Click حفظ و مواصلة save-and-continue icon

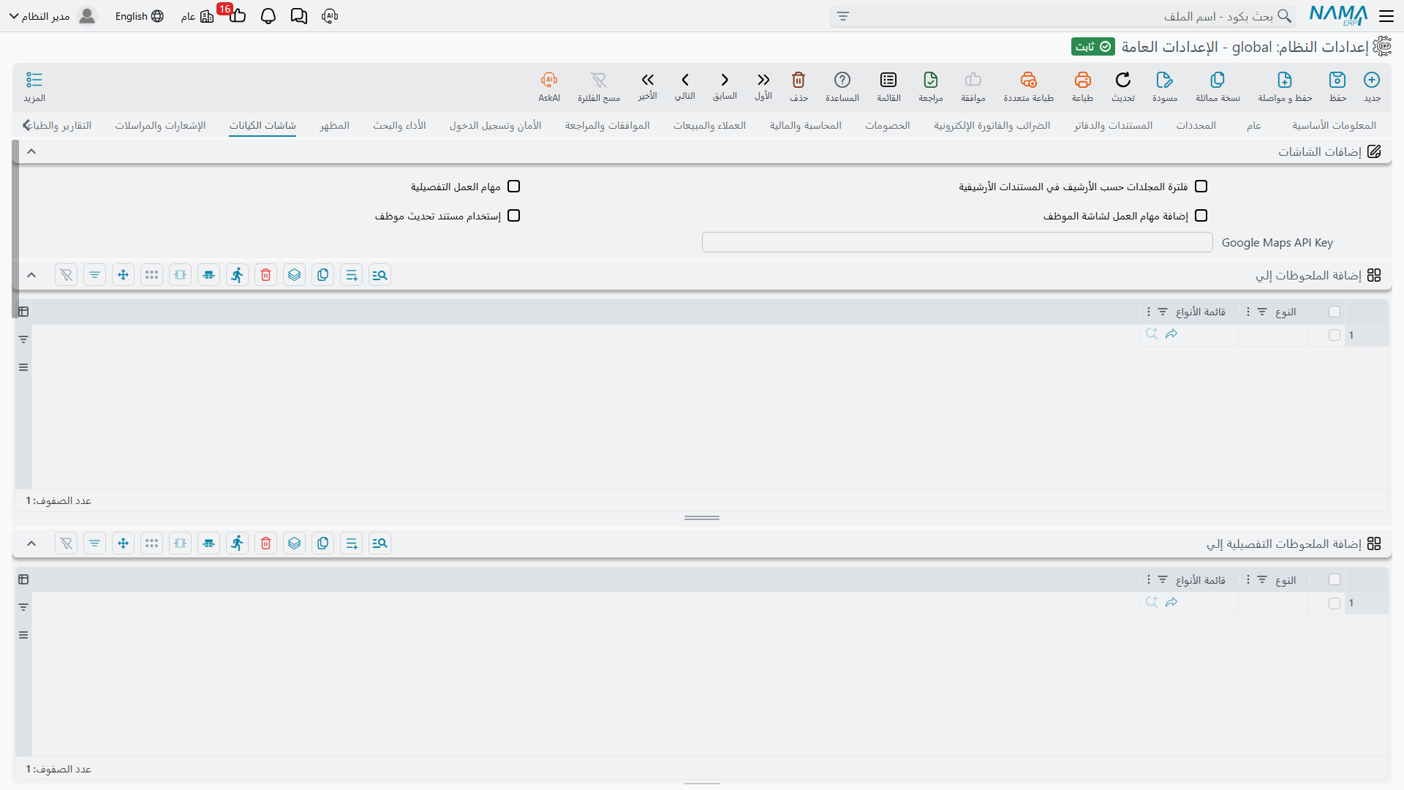(1285, 80)
